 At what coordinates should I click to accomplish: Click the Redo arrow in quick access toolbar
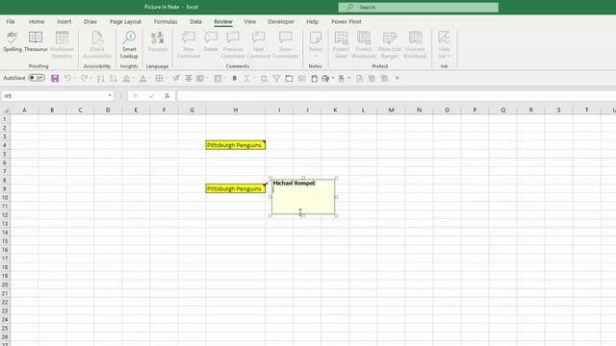84,79
